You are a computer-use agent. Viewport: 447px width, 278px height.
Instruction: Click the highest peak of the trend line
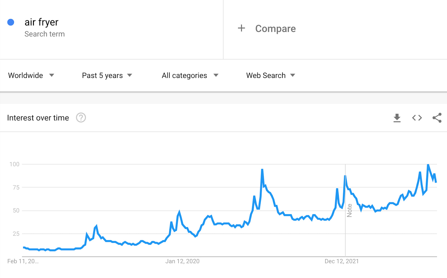click(428, 165)
